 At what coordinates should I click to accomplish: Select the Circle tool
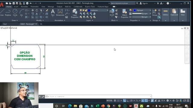tap(15, 13)
